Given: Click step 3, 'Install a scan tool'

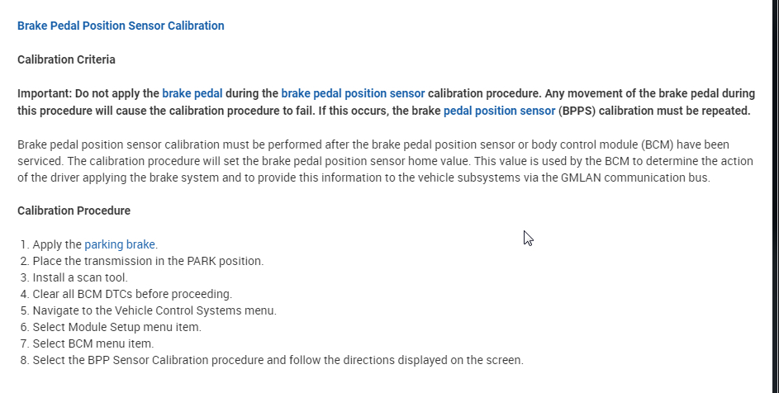Looking at the screenshot, I should (80, 277).
